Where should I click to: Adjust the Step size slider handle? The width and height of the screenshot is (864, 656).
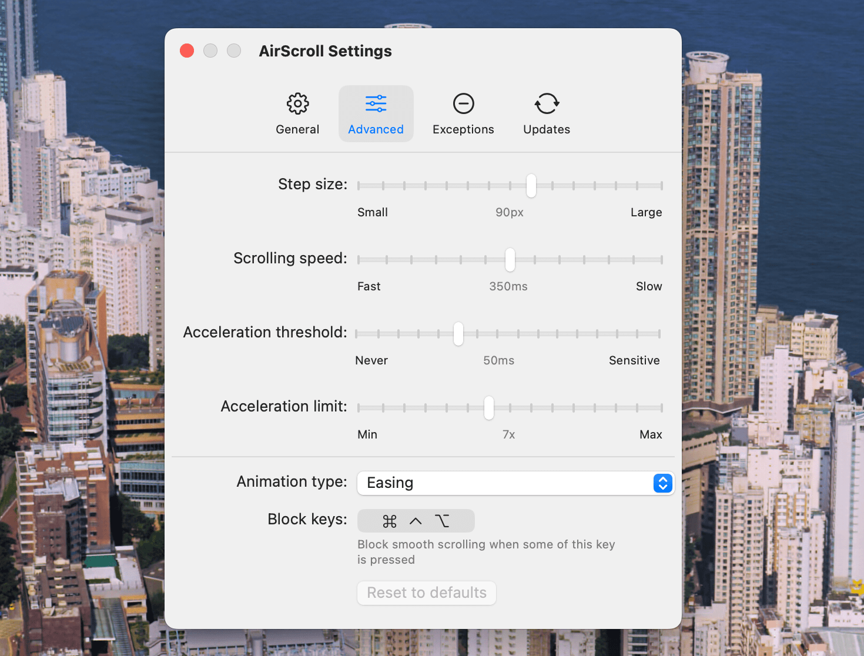click(x=531, y=185)
